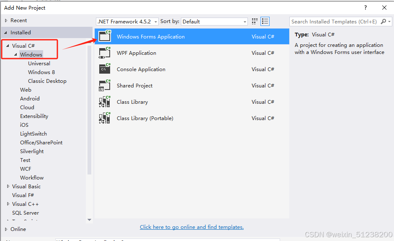394x241 pixels.
Task: Click the Shared Project template name
Action: 134,86
